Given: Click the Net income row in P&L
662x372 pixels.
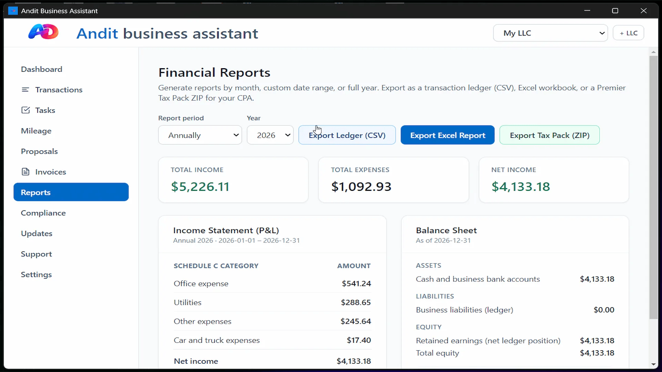Looking at the screenshot, I should (272, 361).
